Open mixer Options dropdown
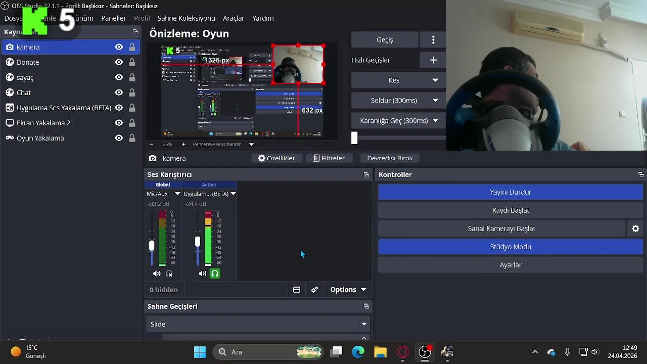 click(348, 290)
